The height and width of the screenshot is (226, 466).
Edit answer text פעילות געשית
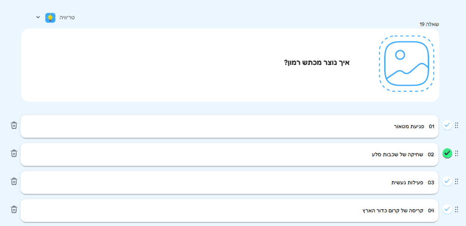[408, 182]
